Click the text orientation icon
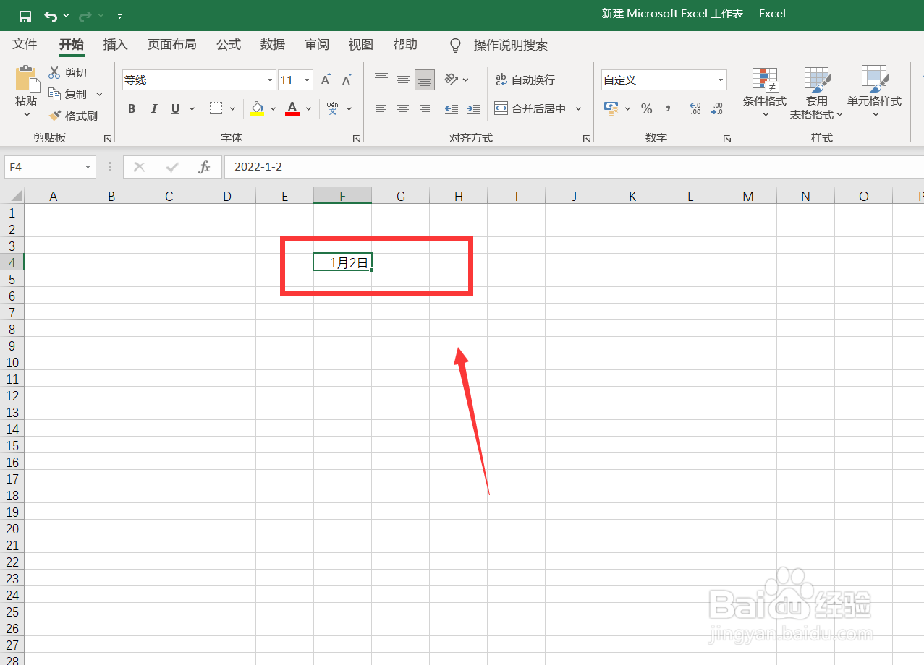Image resolution: width=924 pixels, height=665 pixels. coord(452,80)
